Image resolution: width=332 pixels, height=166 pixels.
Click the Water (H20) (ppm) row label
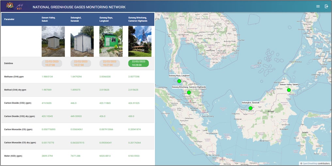click(x=14, y=156)
